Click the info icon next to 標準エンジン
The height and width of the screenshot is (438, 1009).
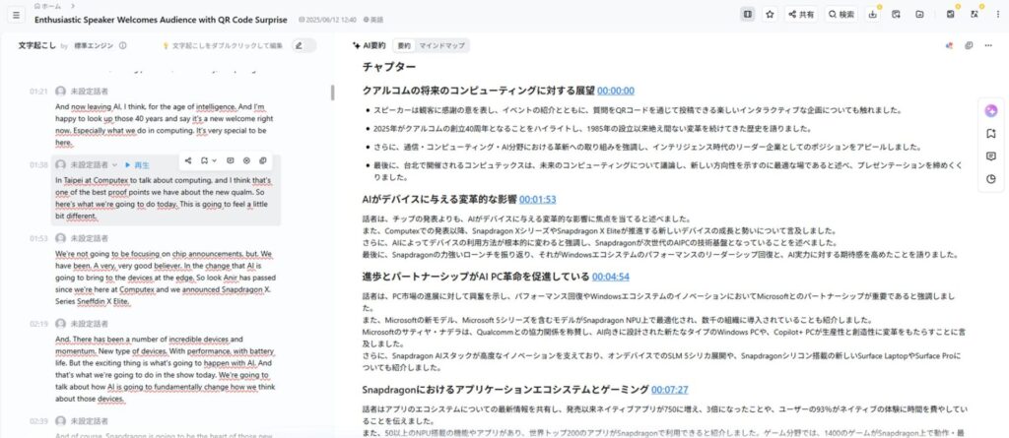click(122, 45)
